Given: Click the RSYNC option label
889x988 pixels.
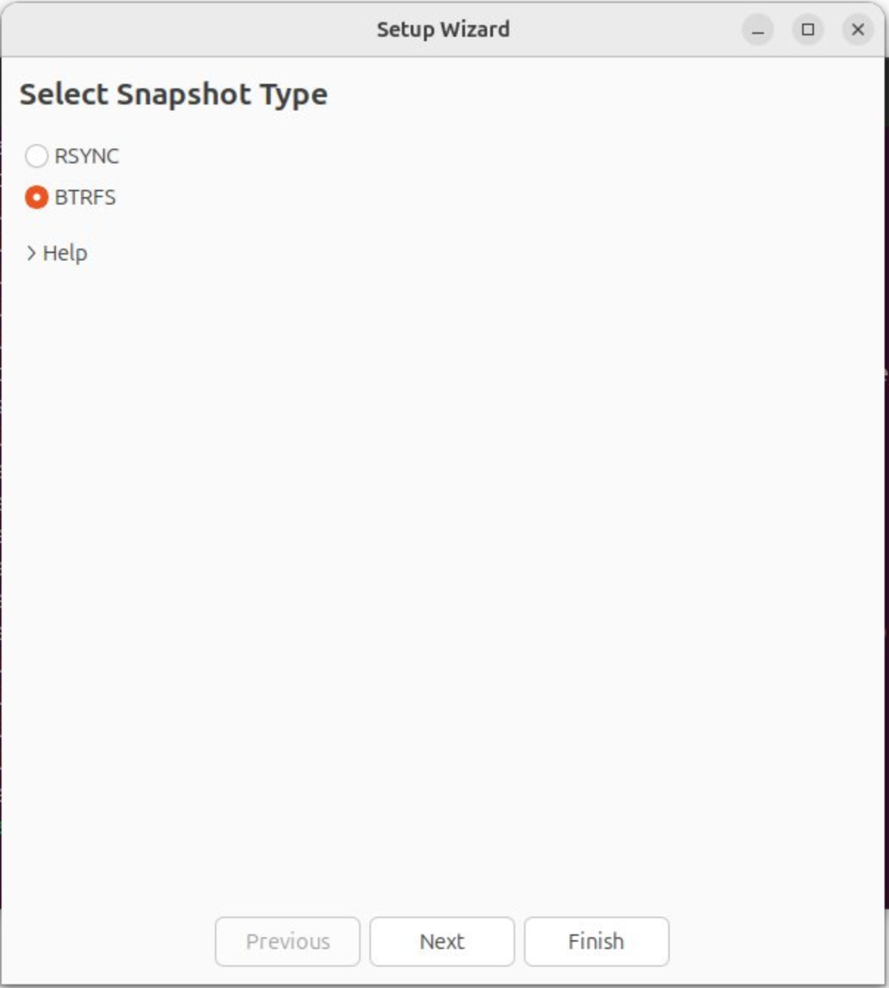Looking at the screenshot, I should coord(86,156).
